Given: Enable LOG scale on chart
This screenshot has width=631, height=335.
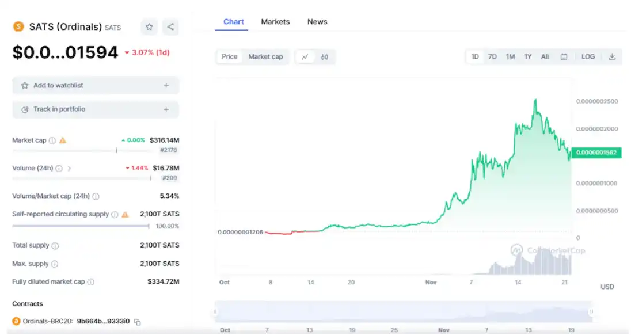Looking at the screenshot, I should click(x=588, y=56).
